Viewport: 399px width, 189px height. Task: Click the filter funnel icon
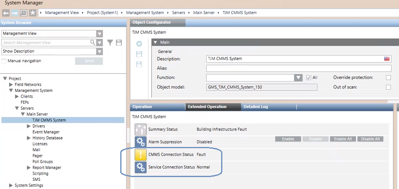tap(110, 42)
